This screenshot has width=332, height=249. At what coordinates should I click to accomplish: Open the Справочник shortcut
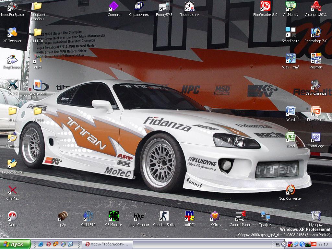[x=139, y=9]
